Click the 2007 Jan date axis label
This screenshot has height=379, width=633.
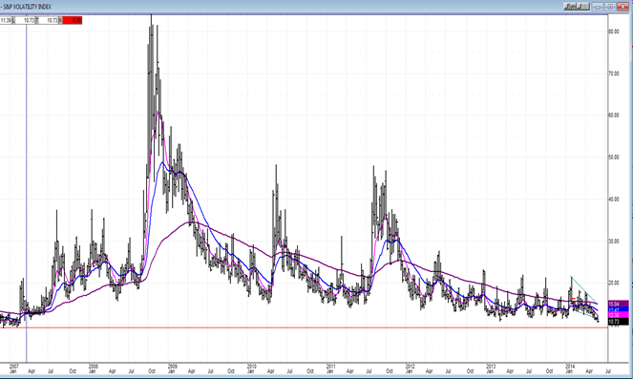point(13,368)
